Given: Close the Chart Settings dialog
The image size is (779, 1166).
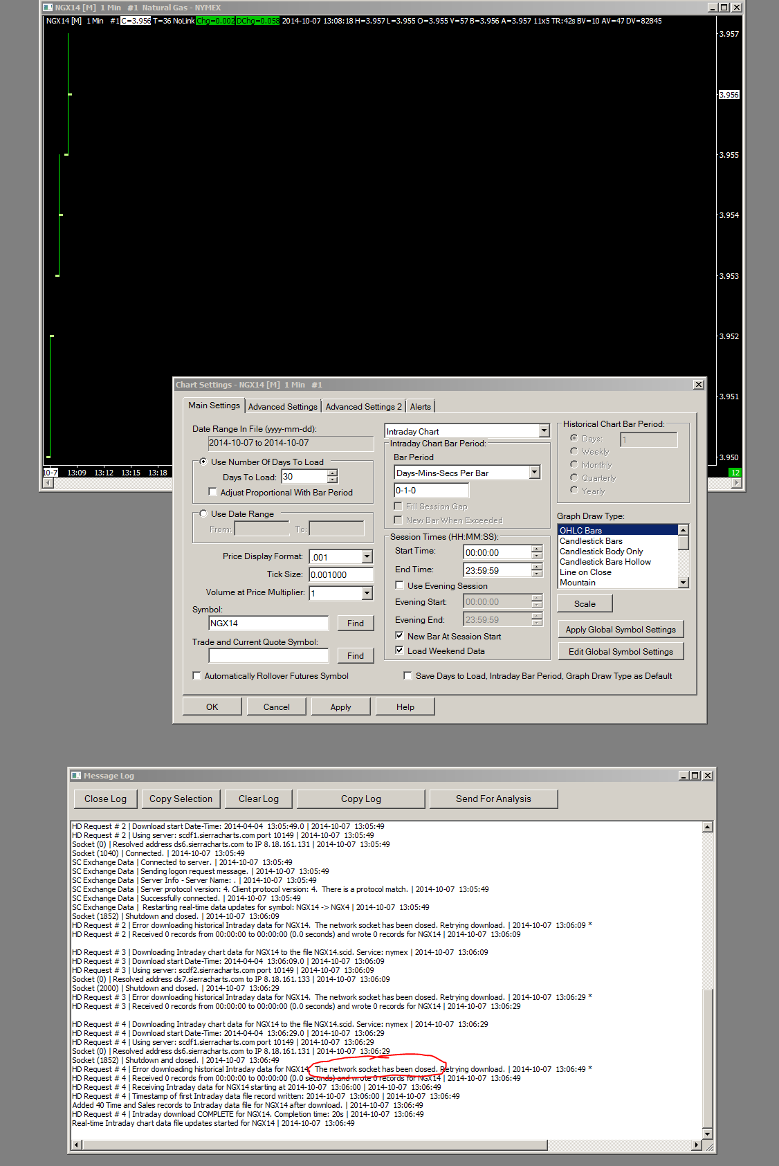Looking at the screenshot, I should [699, 385].
